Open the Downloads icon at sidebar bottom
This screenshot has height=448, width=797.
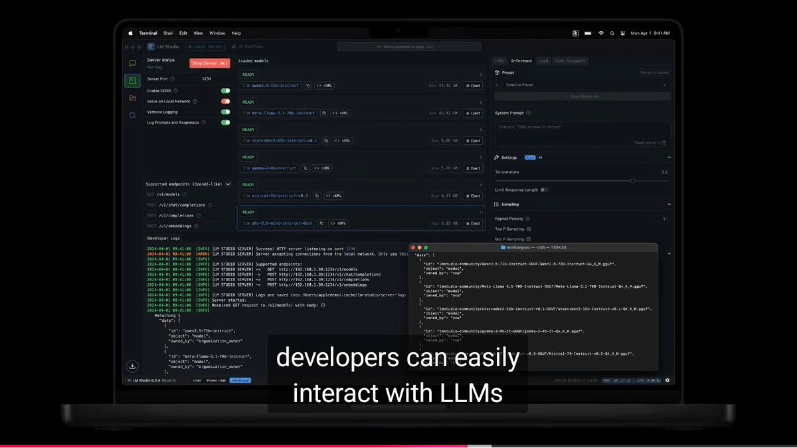coord(132,366)
